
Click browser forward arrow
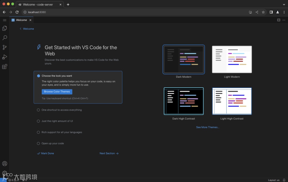[11, 12]
